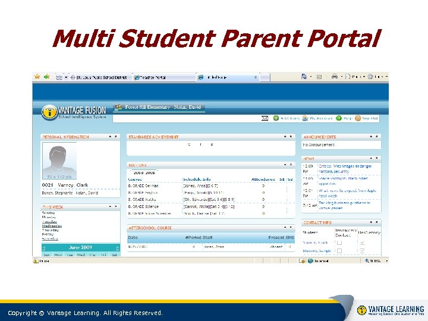Switch to the Teacher Portal browser tab
This screenshot has height=321, width=428.
coord(164,77)
